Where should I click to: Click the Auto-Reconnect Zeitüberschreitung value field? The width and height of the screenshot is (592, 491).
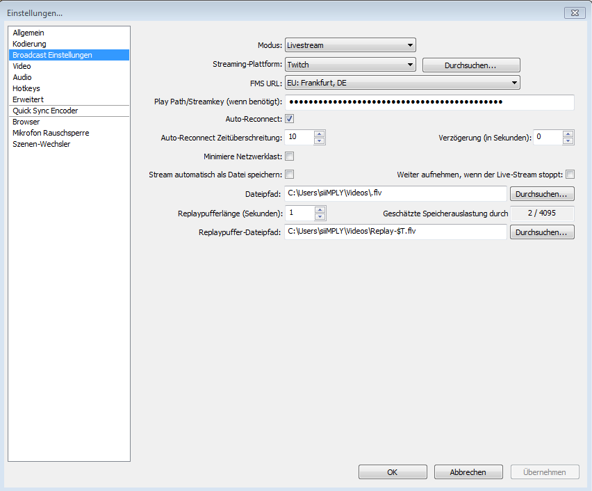coord(299,137)
